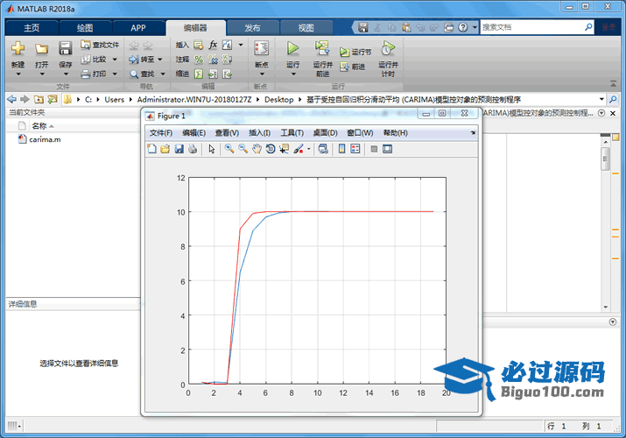Open the Go To dropdown in navigation group

[160, 60]
